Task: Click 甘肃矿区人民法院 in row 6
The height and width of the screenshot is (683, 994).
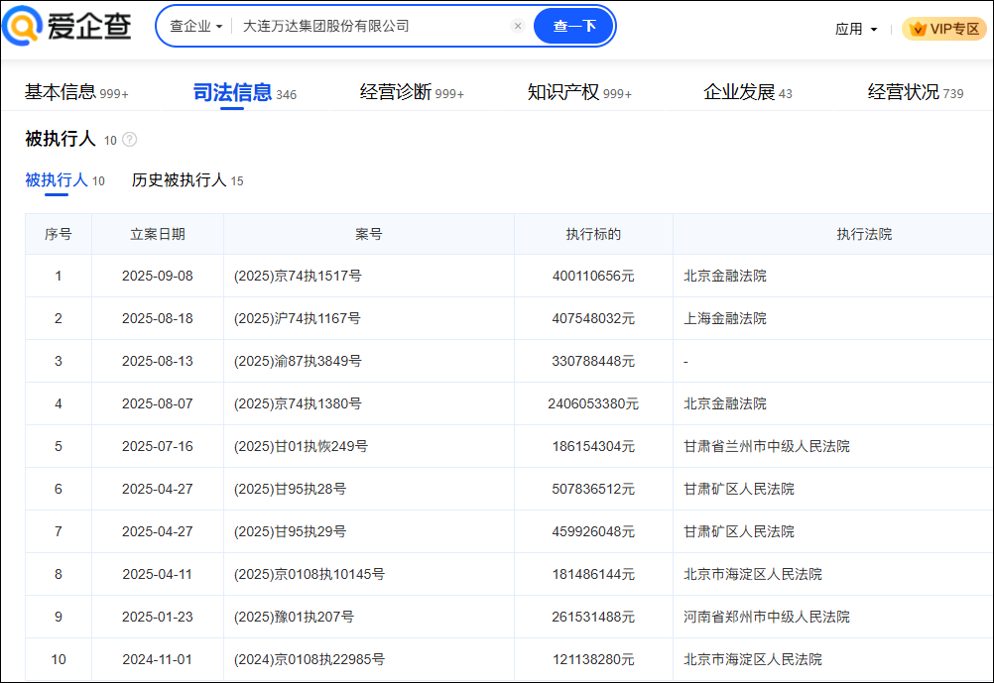Action: (x=738, y=489)
